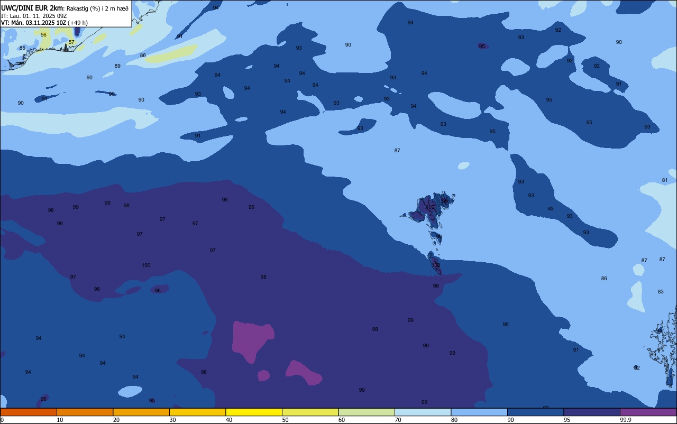Viewport: 677px width, 424px height.
Task: Select the 83 humidity value on the map
Action: pyautogui.click(x=661, y=292)
